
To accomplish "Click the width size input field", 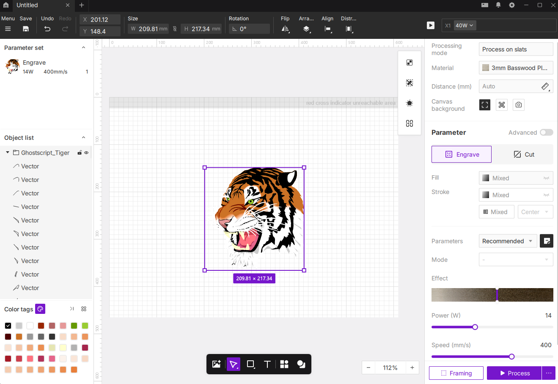I will [x=148, y=29].
